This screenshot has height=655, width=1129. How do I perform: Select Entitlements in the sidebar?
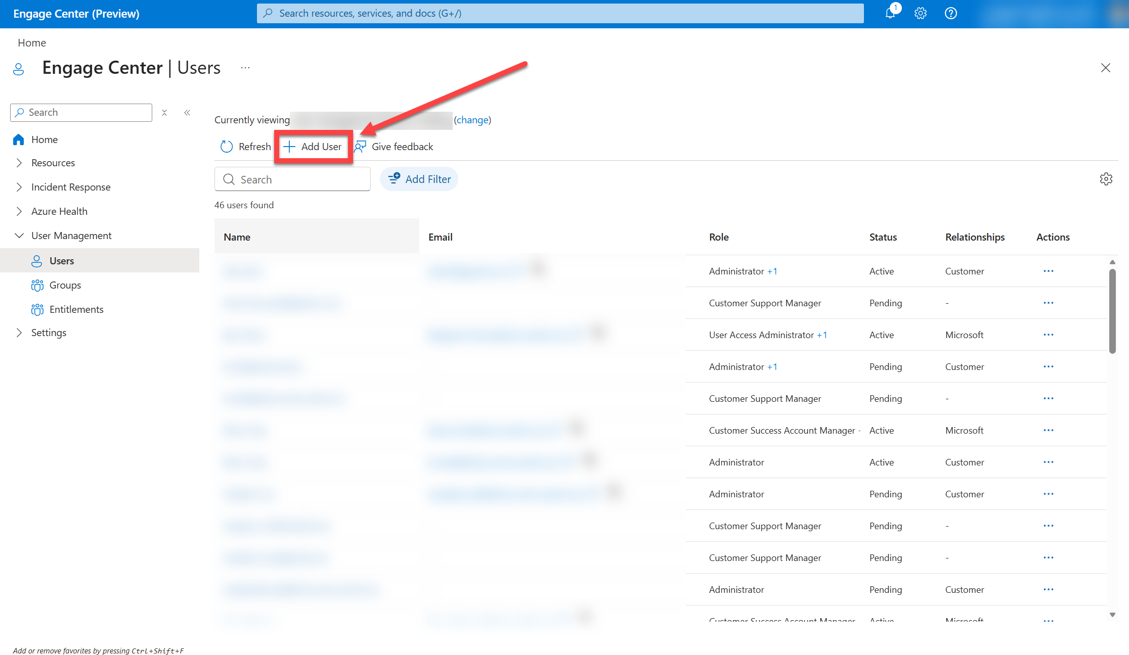[x=76, y=309]
